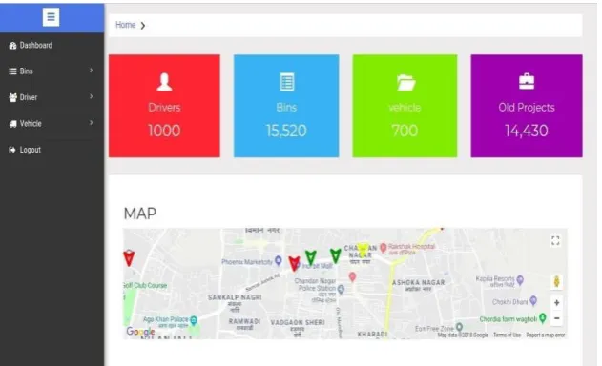Open the blue Bins card
The height and width of the screenshot is (366, 602).
coord(286,106)
